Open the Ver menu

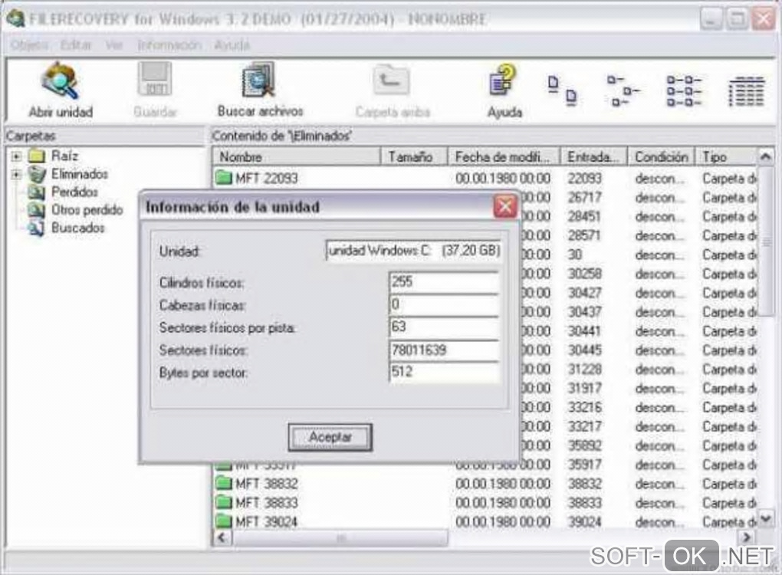[113, 45]
